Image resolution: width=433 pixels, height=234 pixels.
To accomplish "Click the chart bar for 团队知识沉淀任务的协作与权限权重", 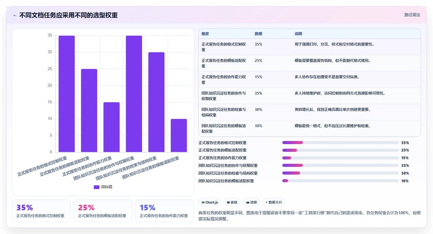I will (134, 94).
